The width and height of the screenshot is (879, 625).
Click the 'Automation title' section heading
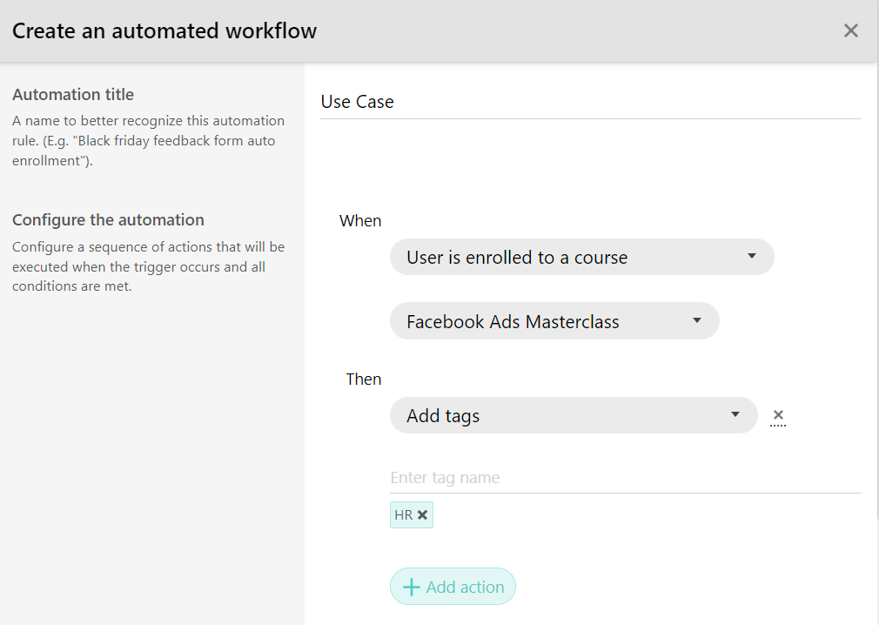click(x=73, y=95)
